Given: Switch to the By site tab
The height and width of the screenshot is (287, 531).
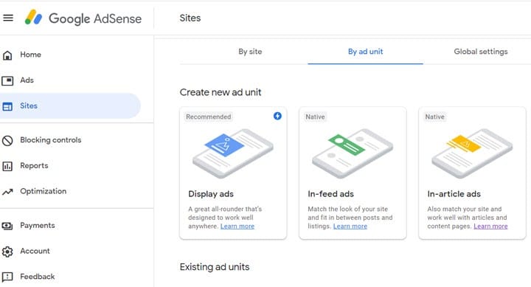Looking at the screenshot, I should 250,52.
